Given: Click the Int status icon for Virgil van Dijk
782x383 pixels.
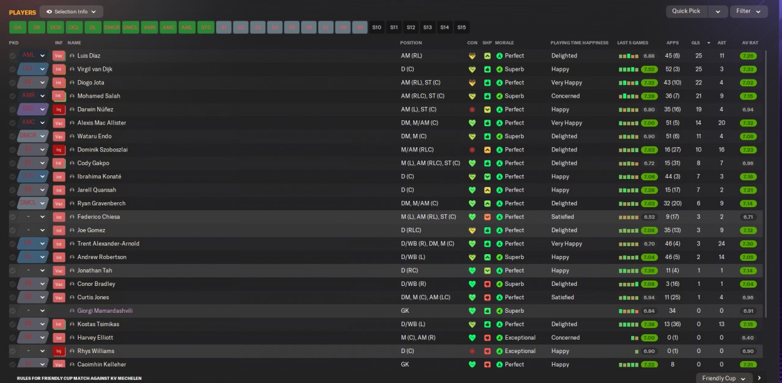Looking at the screenshot, I should 59,69.
